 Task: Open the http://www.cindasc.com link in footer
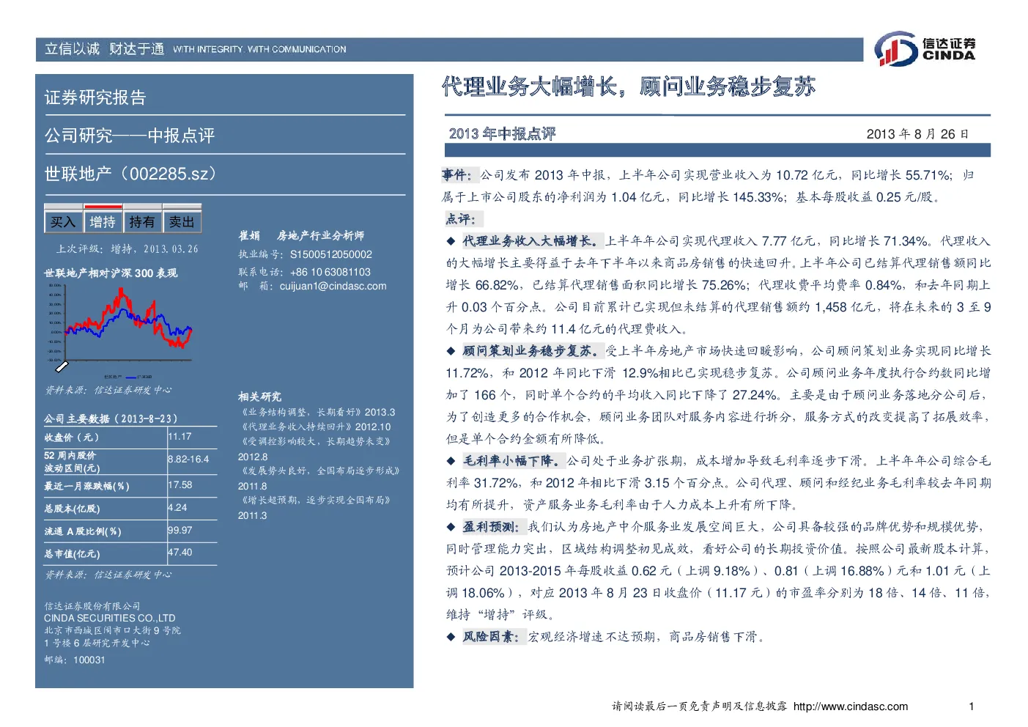click(x=851, y=706)
